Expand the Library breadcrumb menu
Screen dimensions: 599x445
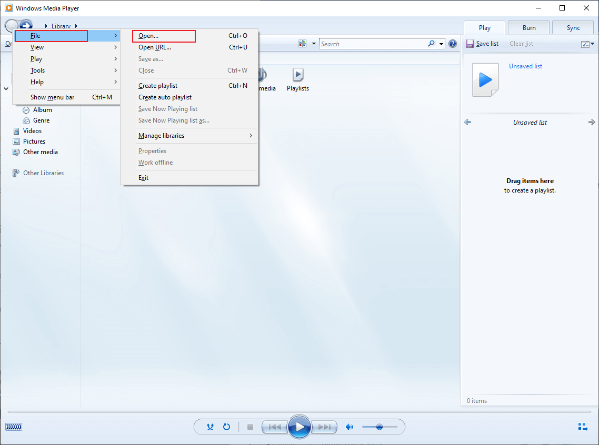76,25
